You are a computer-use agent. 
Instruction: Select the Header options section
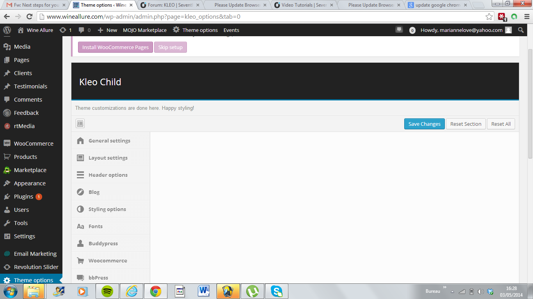tap(108, 175)
